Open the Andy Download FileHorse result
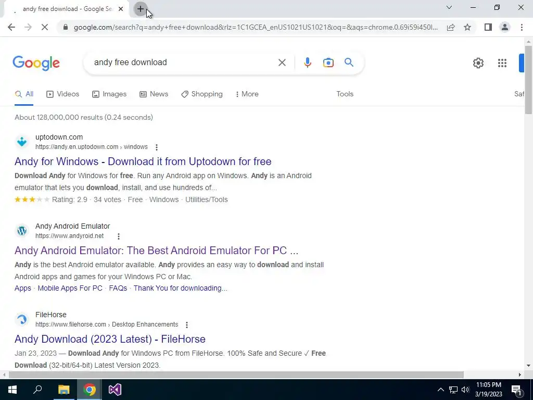This screenshot has width=533, height=400. point(110,339)
